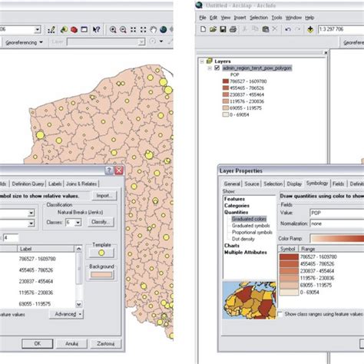Switch to the Labels tab
Image resolution: width=364 pixels, height=364 pixels.
pyautogui.click(x=55, y=184)
